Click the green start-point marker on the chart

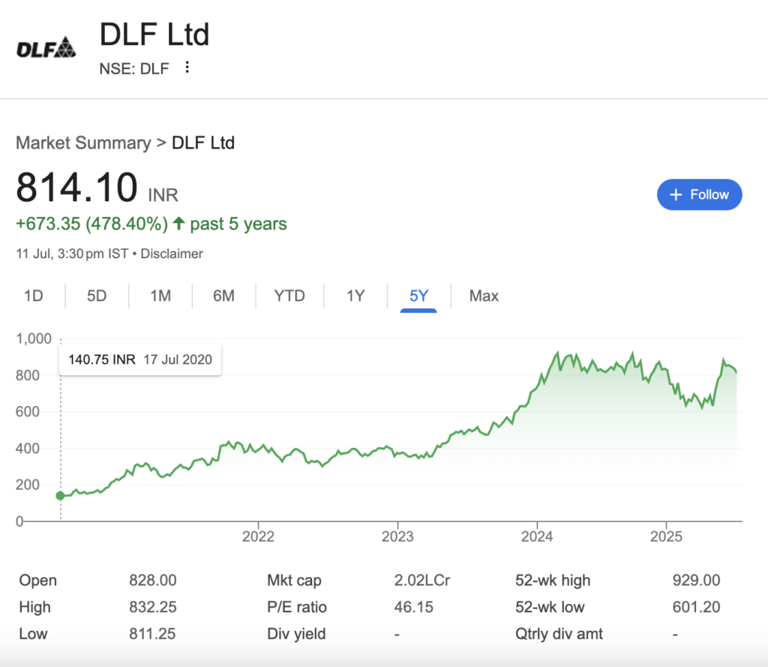pyautogui.click(x=60, y=496)
